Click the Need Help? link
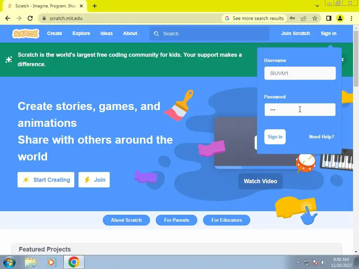Screen dimensions: 359x269 (x=321, y=137)
